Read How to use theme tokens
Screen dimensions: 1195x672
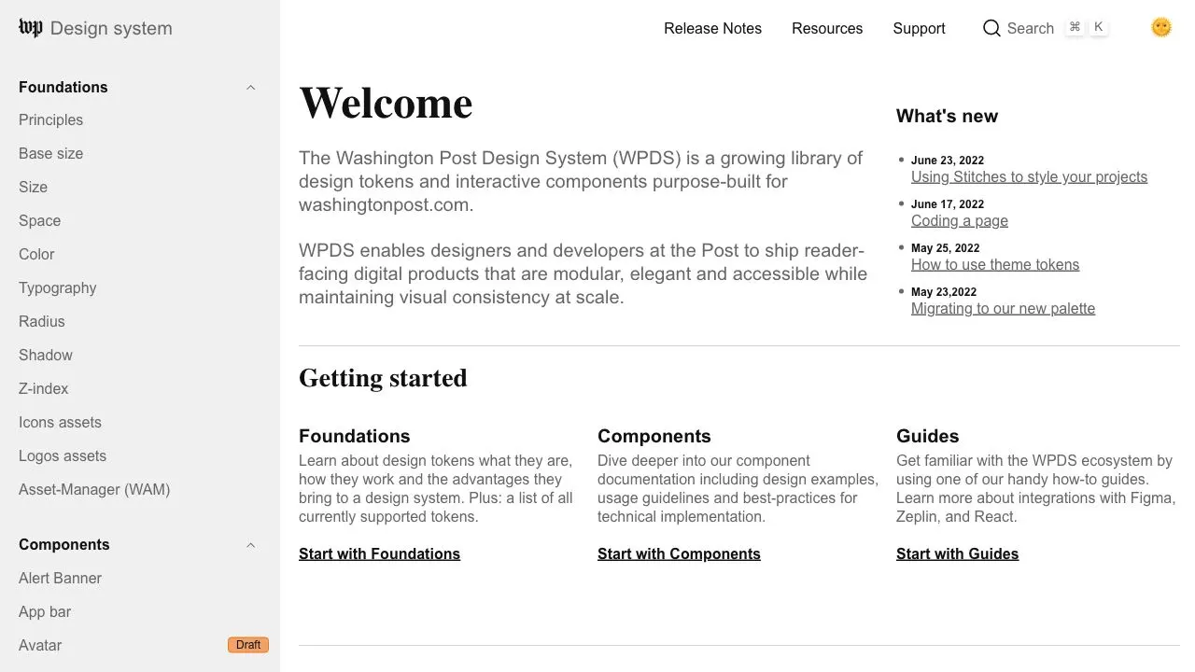[994, 265]
